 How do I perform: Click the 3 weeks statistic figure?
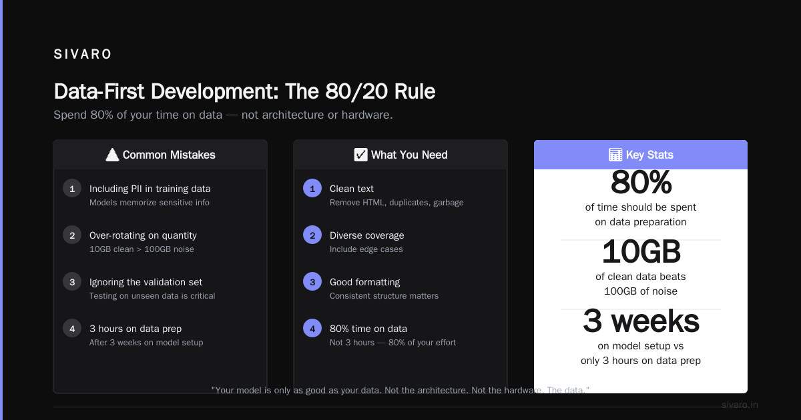coord(641,321)
